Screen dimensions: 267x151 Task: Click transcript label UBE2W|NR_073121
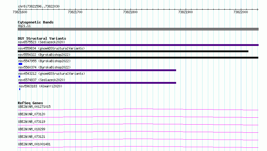click(31, 137)
